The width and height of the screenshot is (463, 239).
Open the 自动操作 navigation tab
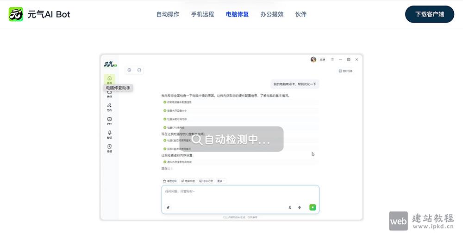click(168, 14)
